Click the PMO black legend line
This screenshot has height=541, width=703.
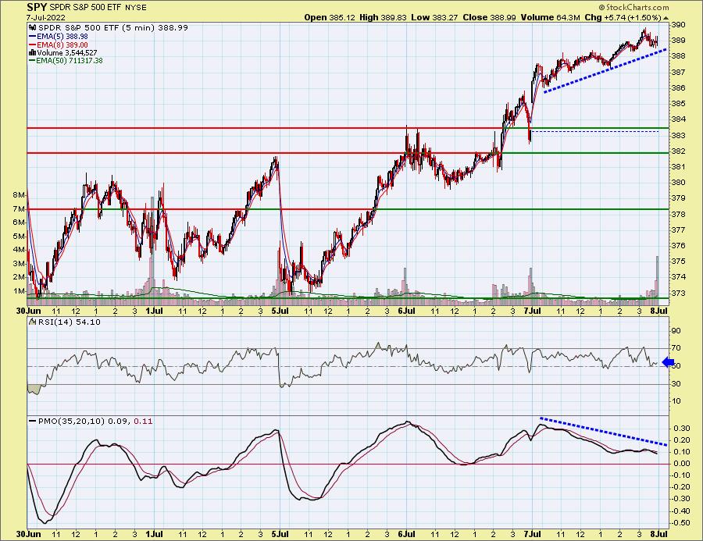point(32,422)
